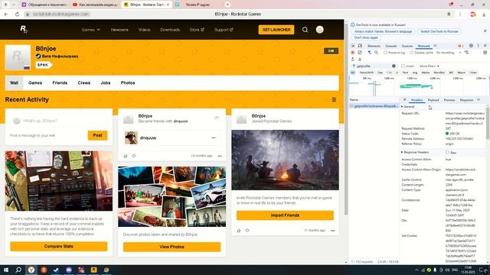This screenshot has width=490, height=275.
Task: Open Discord in the taskbar
Action: [x=69, y=270]
